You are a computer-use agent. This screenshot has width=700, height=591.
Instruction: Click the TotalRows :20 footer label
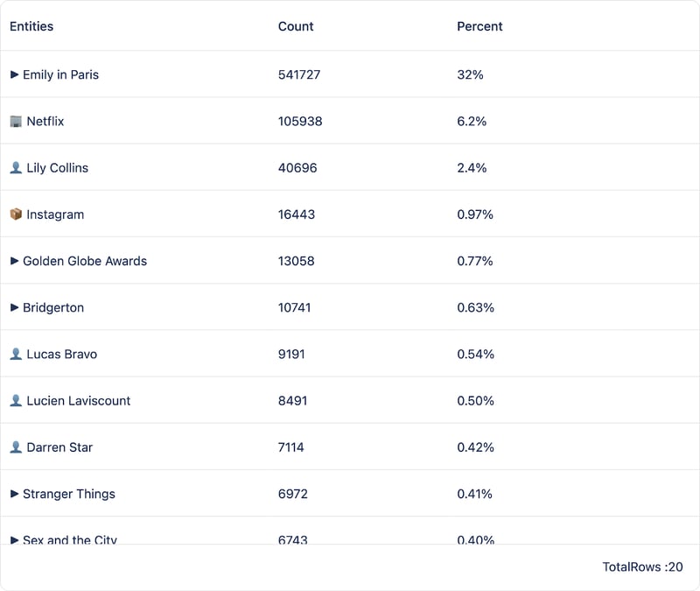pos(642,566)
